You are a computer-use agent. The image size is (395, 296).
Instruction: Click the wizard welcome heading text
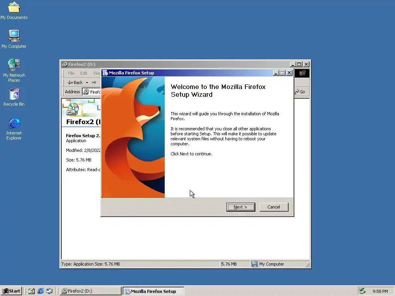(218, 91)
